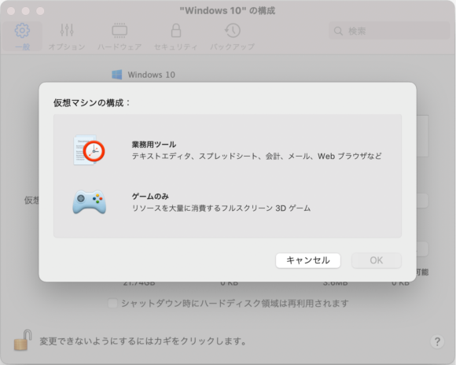The width and height of the screenshot is (456, 365).
Task: Select the 業務用ツール document-clock icon
Action: (89, 150)
